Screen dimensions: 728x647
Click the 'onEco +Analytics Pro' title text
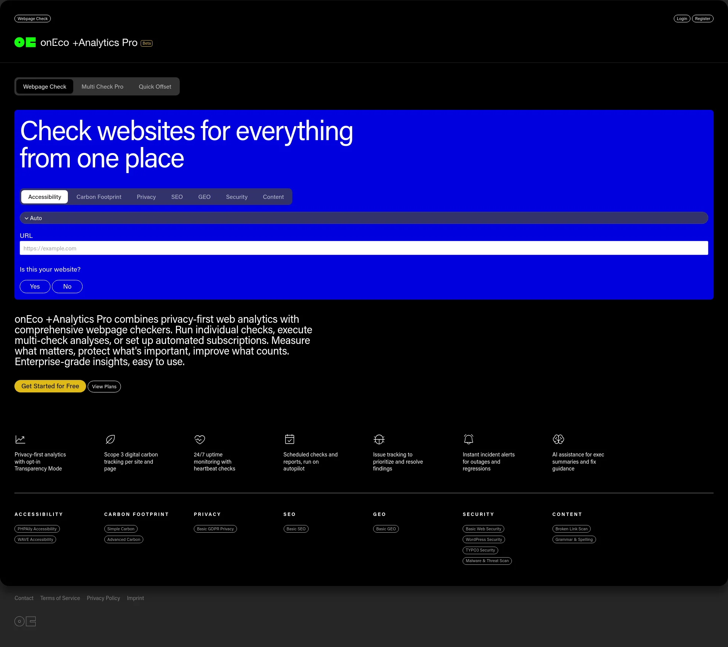point(89,42)
